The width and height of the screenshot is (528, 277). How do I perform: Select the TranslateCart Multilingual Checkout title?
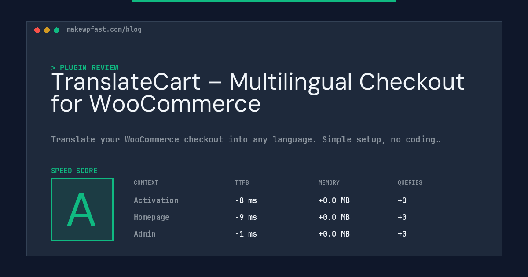point(258,93)
